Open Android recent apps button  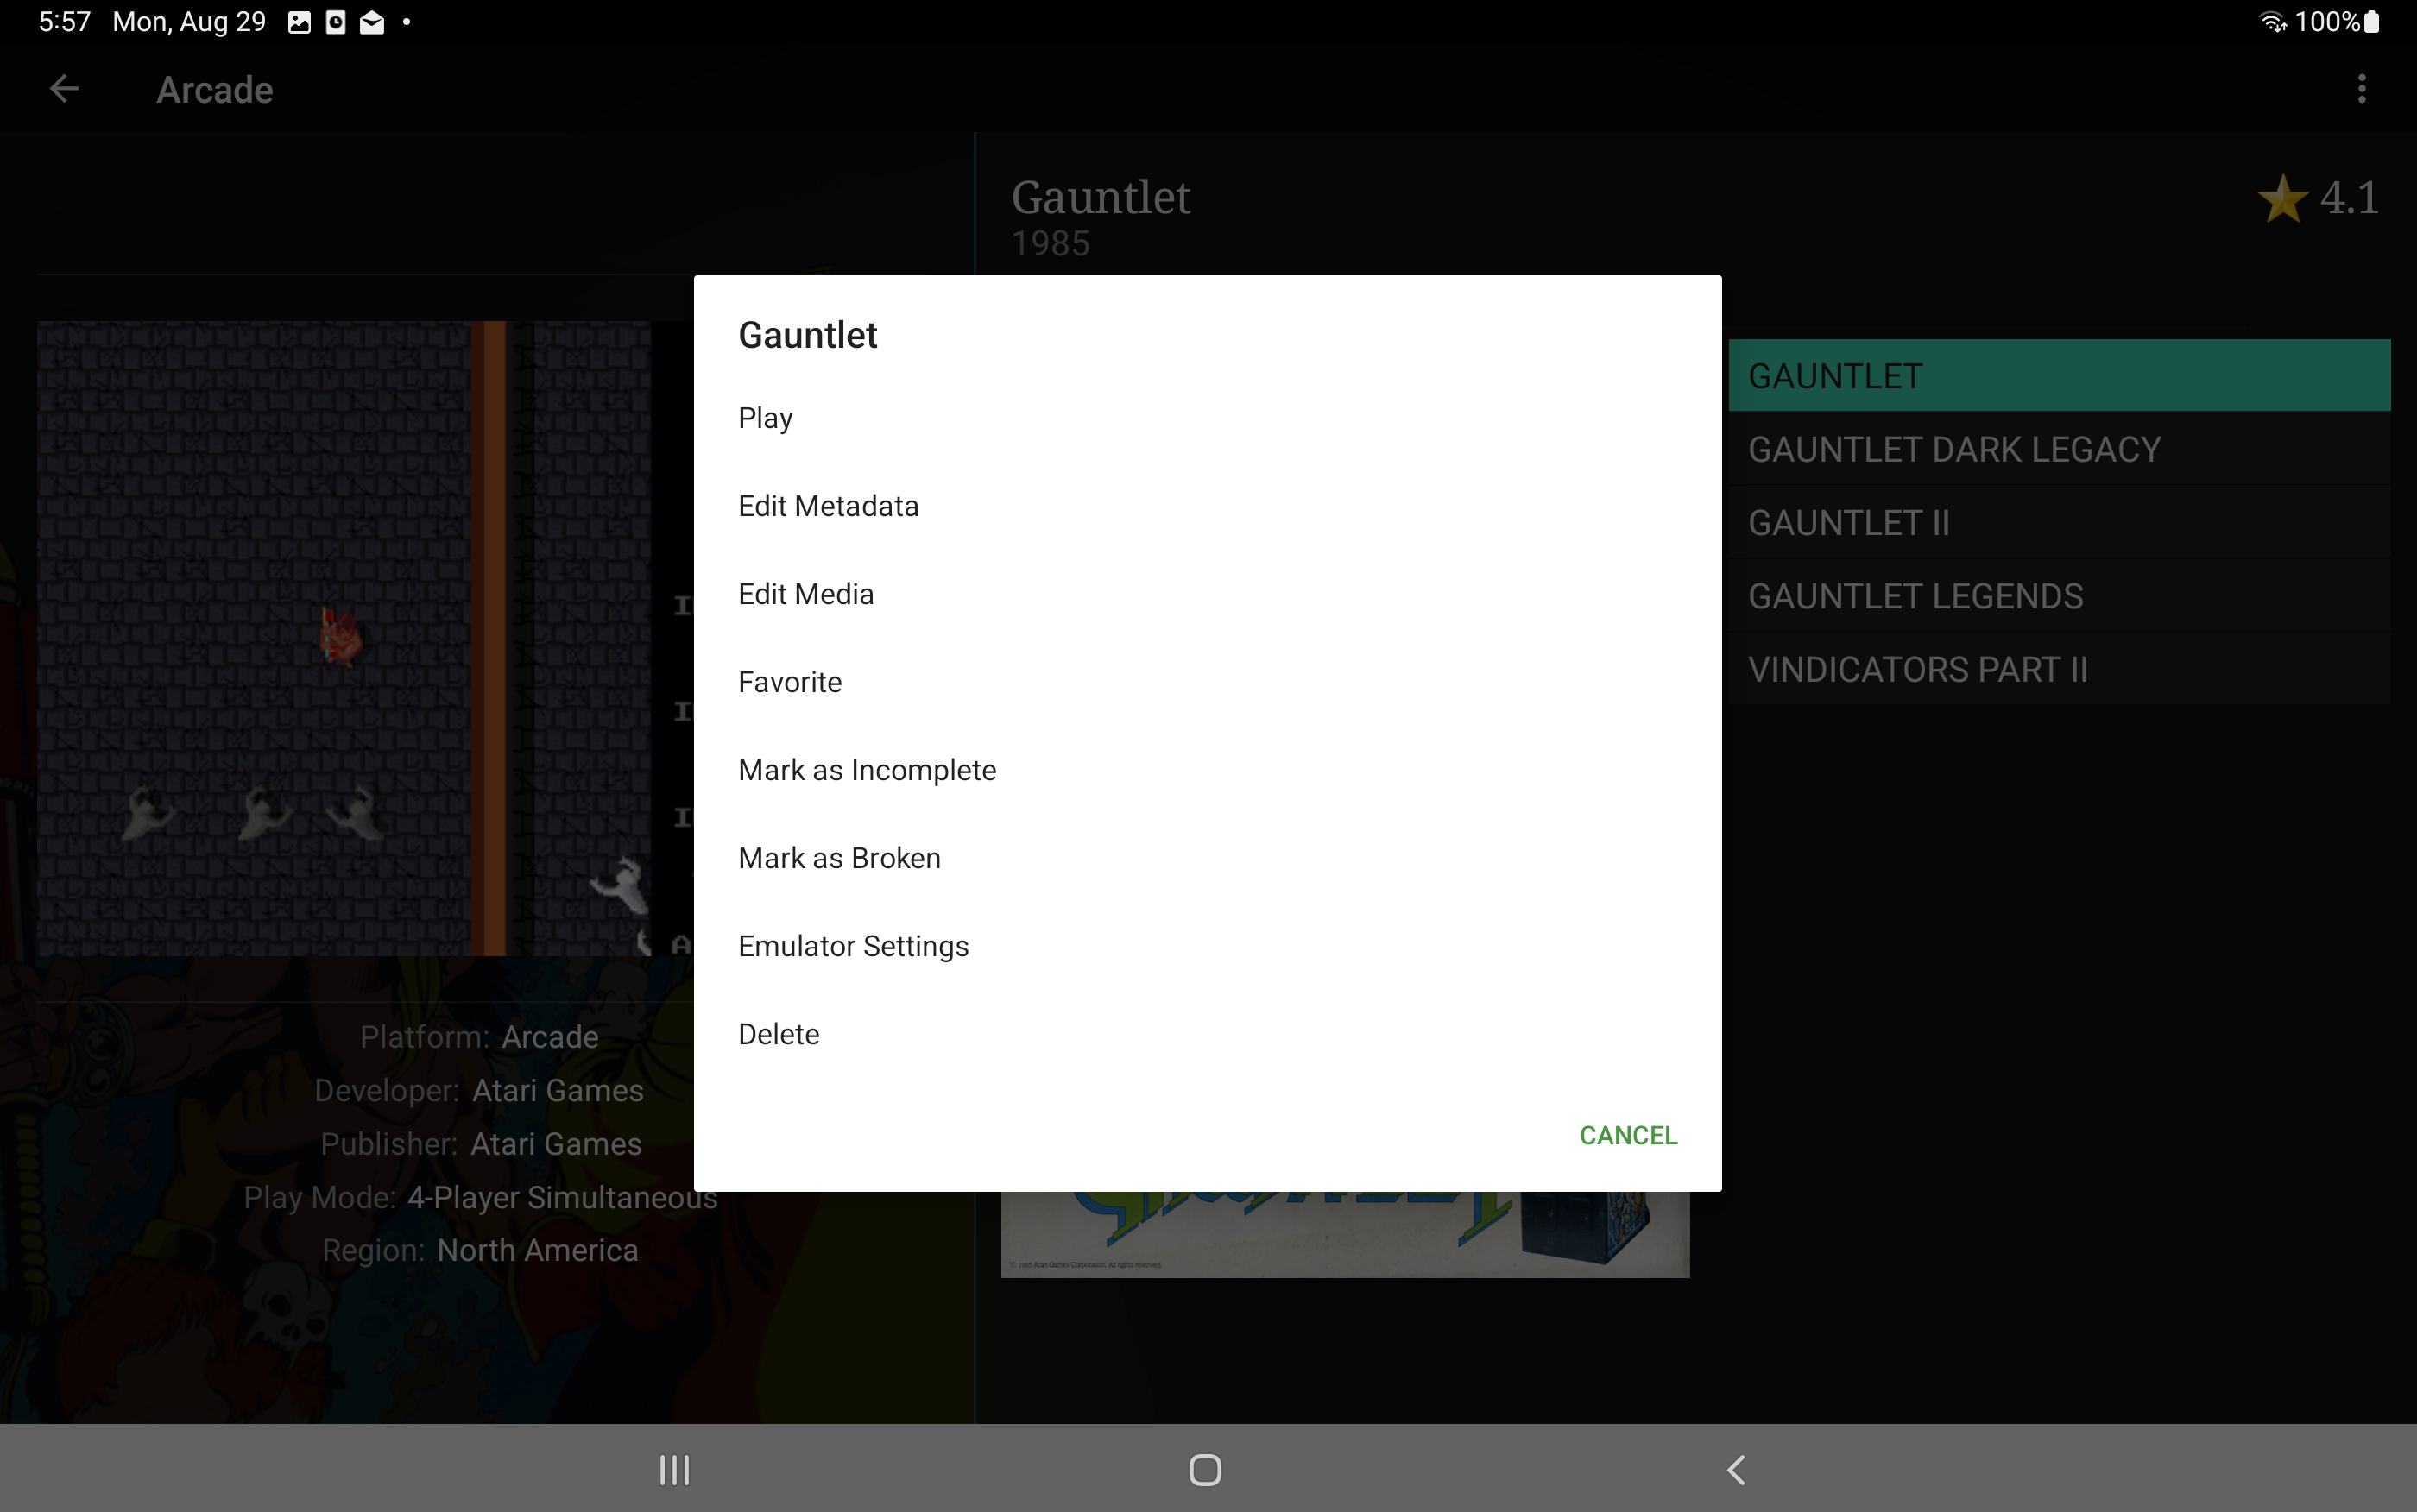tap(674, 1469)
